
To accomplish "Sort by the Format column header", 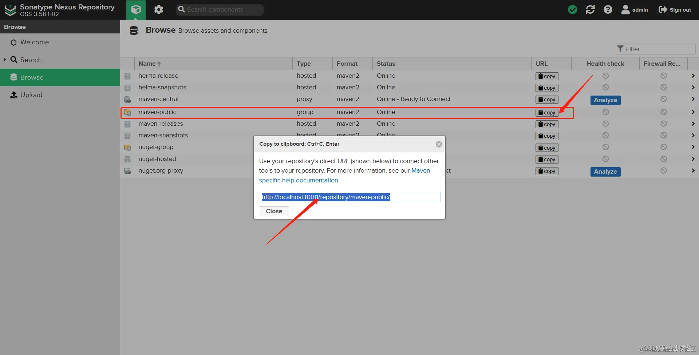I will coord(352,64).
